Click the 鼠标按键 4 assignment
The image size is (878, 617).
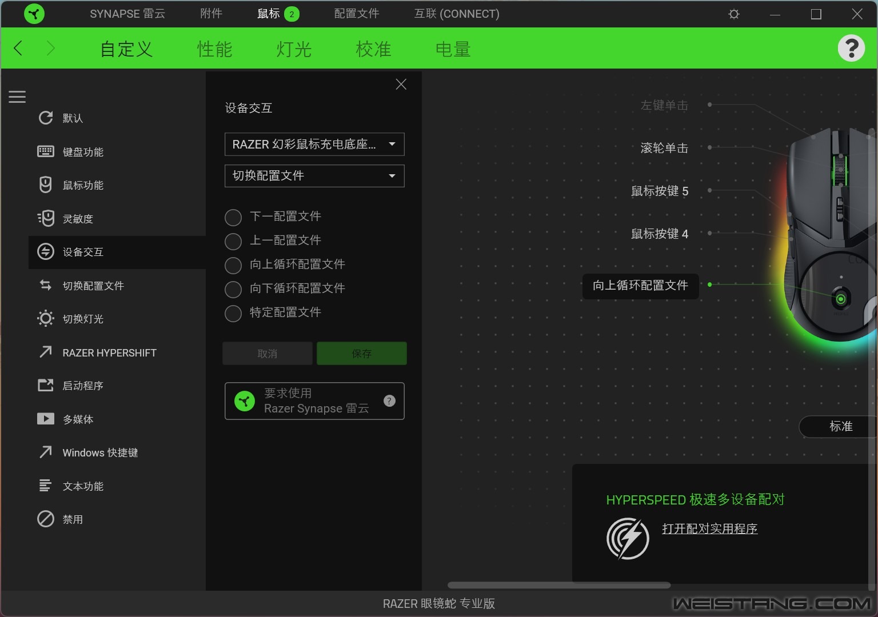(660, 234)
